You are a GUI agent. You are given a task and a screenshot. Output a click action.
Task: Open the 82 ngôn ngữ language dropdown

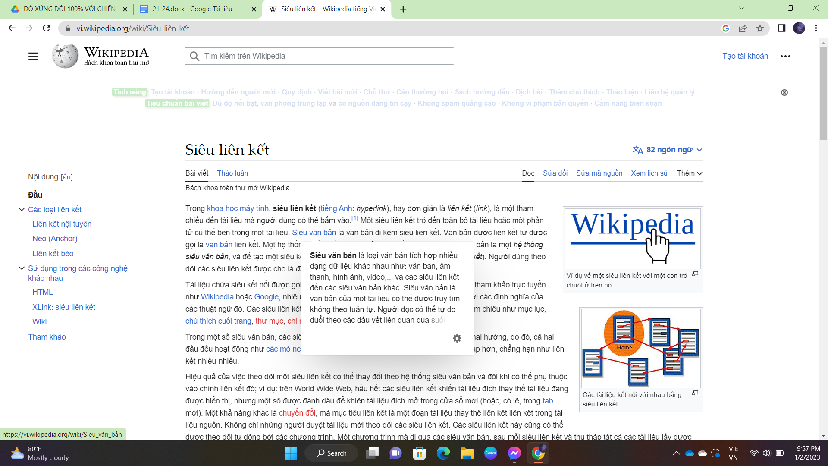tap(667, 150)
